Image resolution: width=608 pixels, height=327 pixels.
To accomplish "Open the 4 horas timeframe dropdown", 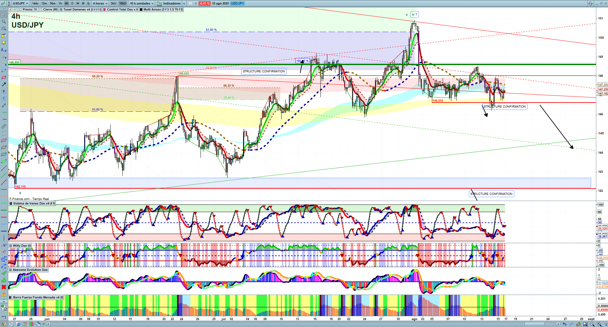I will tap(100, 3).
